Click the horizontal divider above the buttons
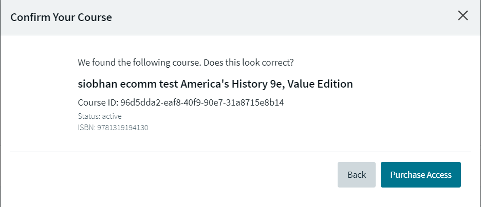Image resolution: width=481 pixels, height=207 pixels. point(240,152)
